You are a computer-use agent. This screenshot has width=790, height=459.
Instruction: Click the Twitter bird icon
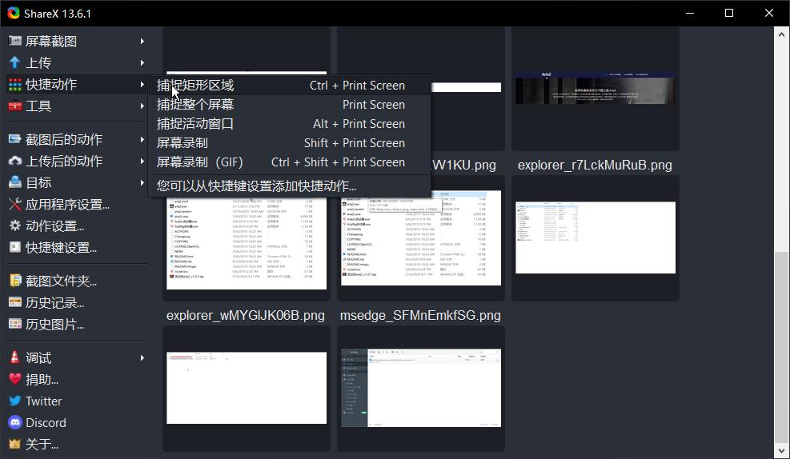coord(15,401)
